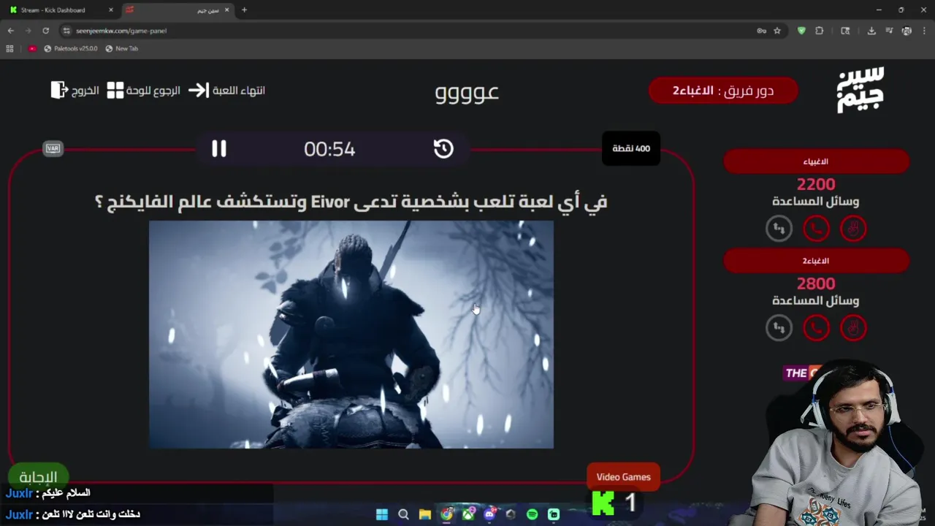Open the Chrome three-dot menu

pos(924,31)
